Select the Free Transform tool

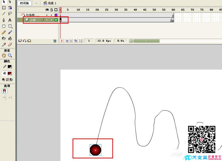pyautogui.click(x=4, y=8)
